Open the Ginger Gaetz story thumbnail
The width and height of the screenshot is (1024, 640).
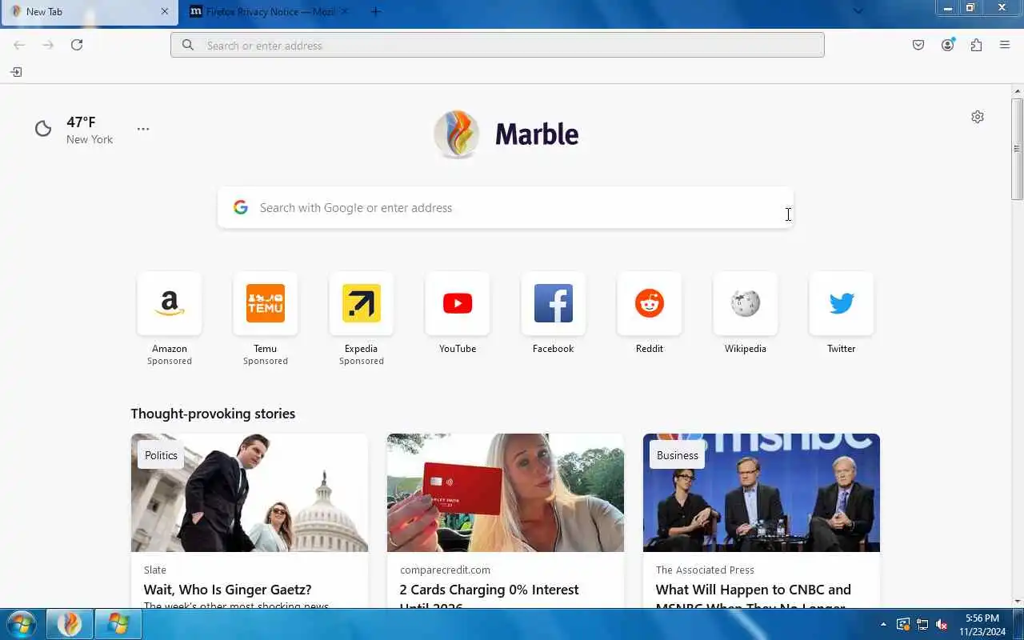click(250, 493)
